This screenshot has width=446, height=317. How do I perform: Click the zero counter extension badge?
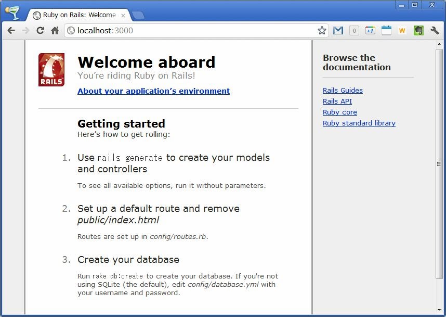point(354,31)
